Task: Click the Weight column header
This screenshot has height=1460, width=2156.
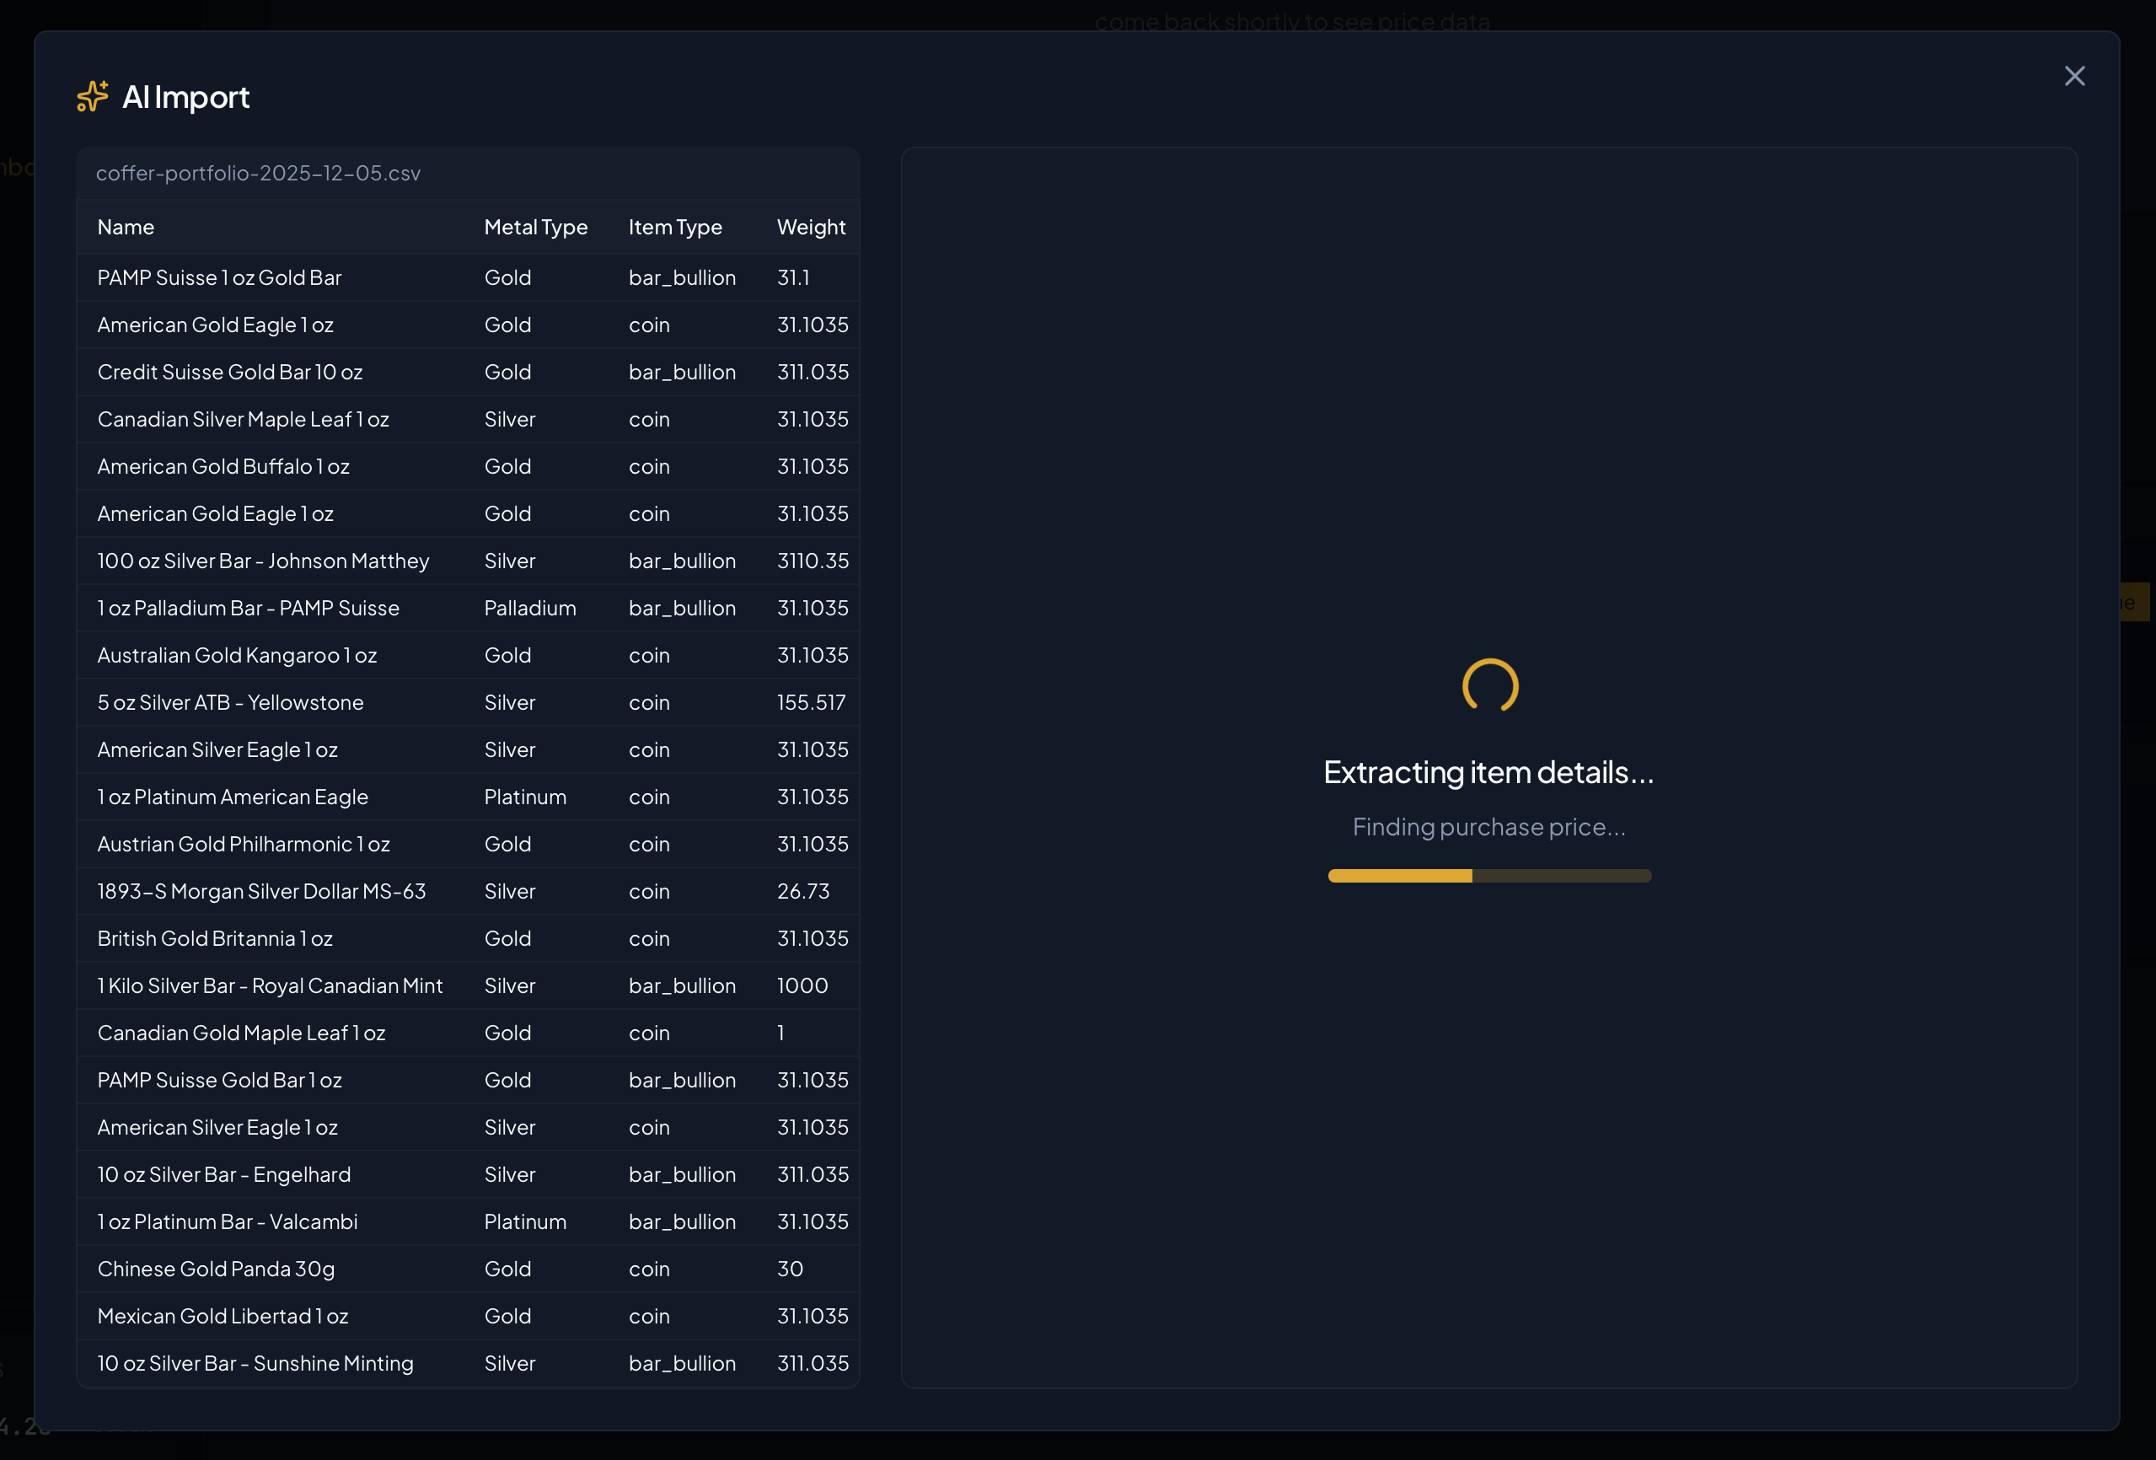Action: [811, 226]
